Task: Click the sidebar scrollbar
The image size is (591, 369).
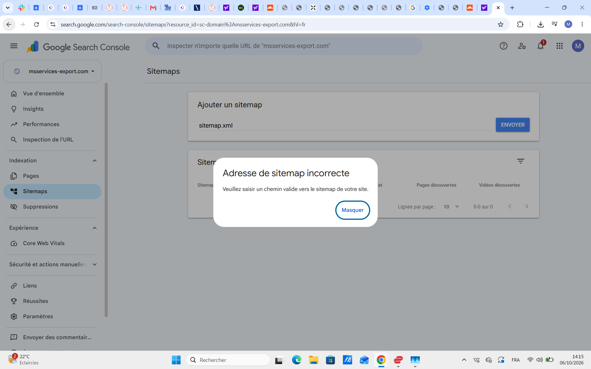Action: pos(106,200)
